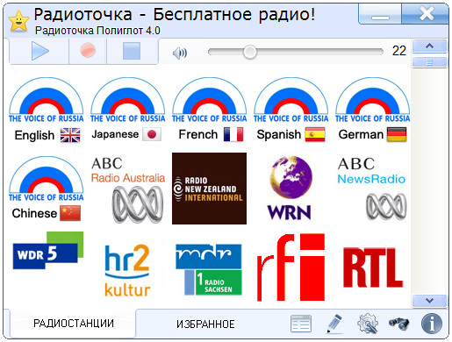
Task: Click the scroll down arrow button
Action: point(429,301)
